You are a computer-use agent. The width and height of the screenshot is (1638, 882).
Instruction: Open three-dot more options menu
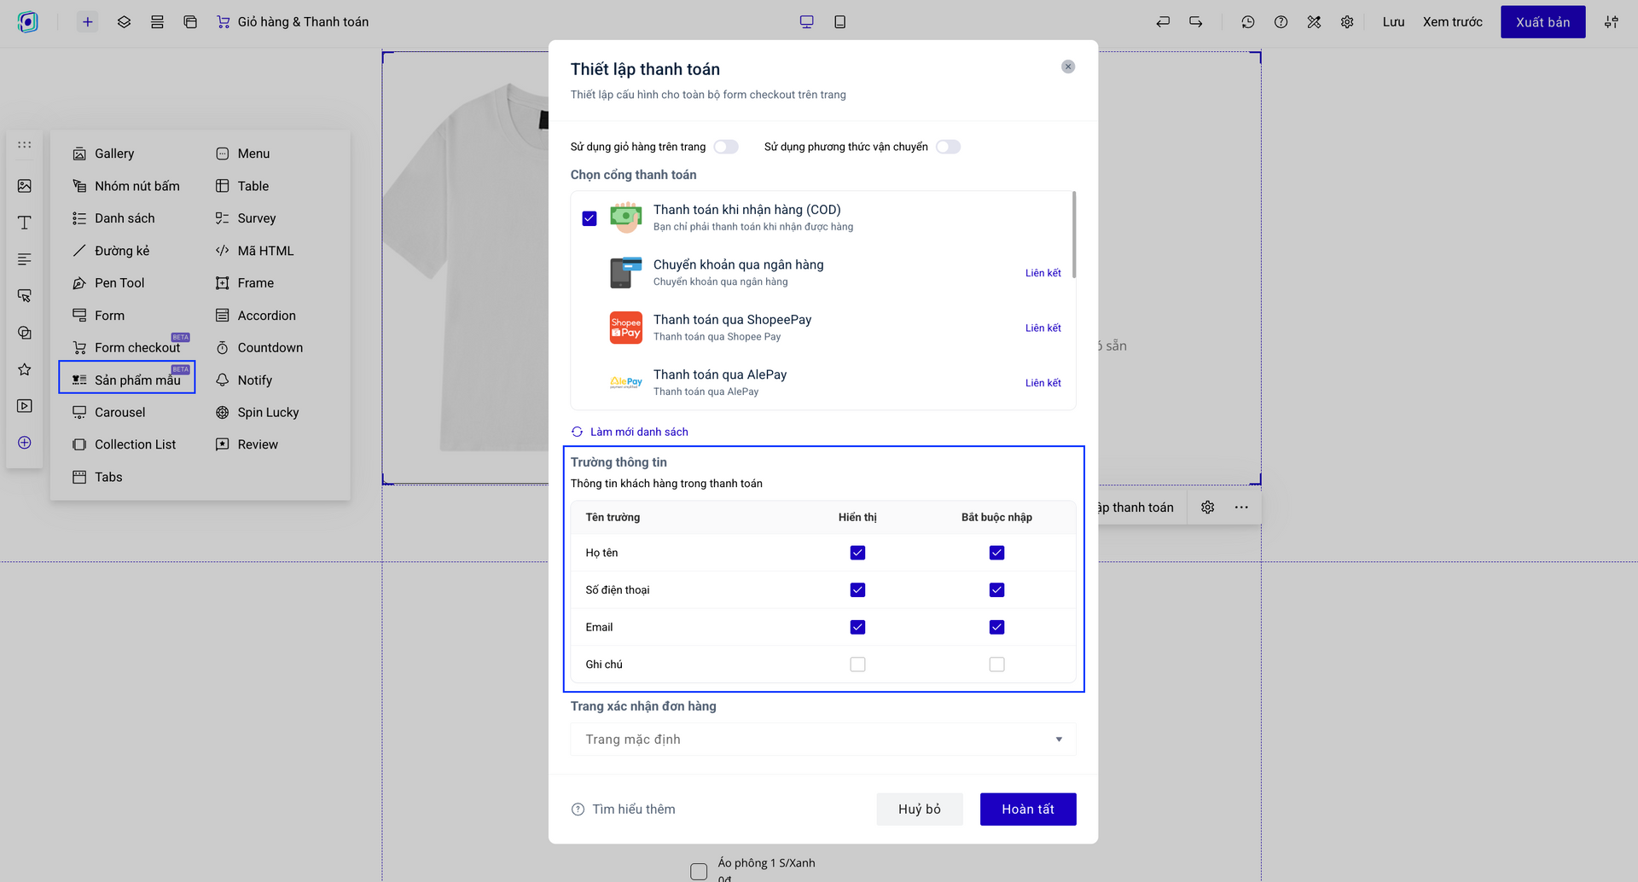1241,508
